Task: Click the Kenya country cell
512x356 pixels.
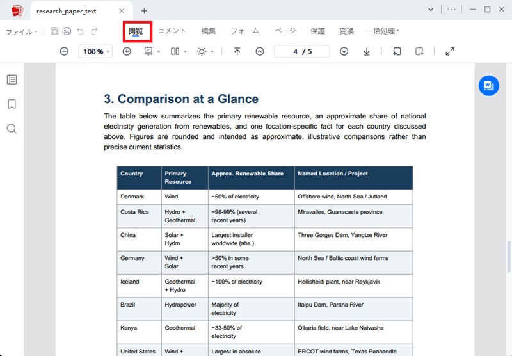Action: (139, 332)
